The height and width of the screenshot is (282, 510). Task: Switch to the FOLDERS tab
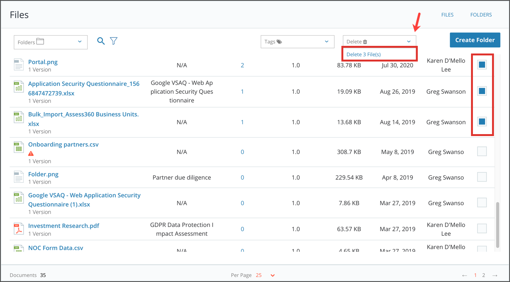click(x=481, y=15)
